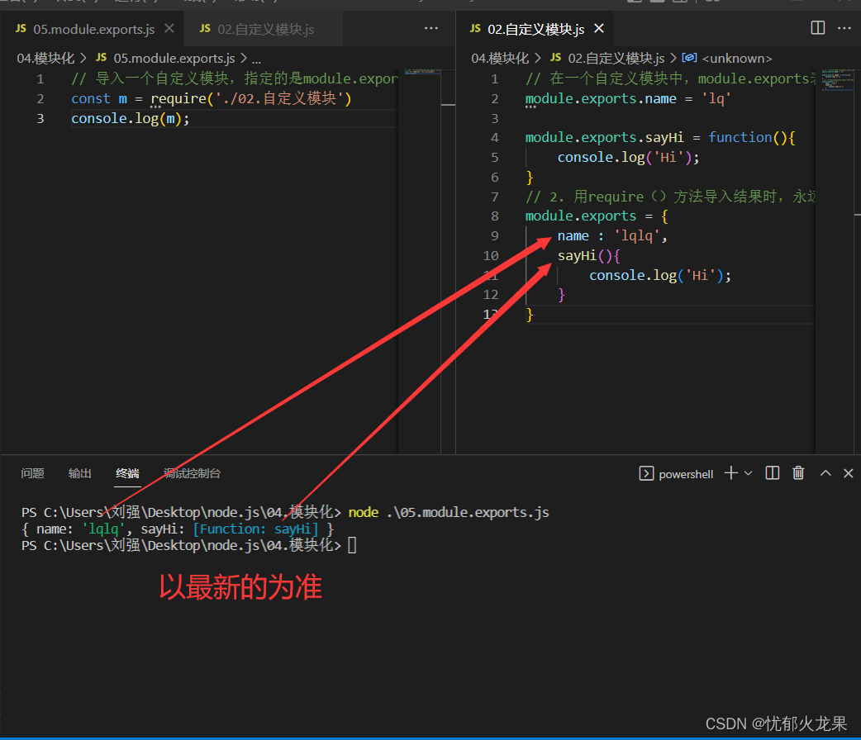Click the require('./02.自定义模块') line

[211, 99]
